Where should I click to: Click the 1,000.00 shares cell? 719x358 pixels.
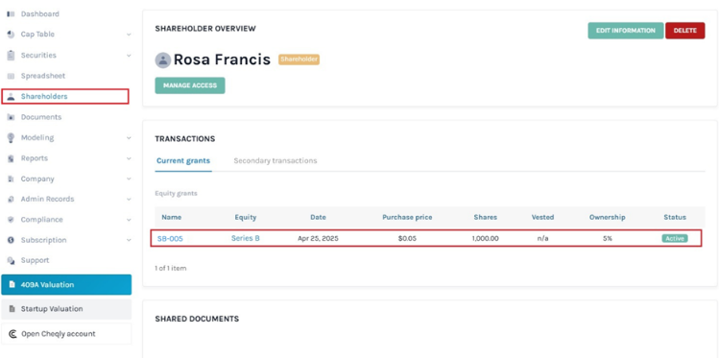485,238
